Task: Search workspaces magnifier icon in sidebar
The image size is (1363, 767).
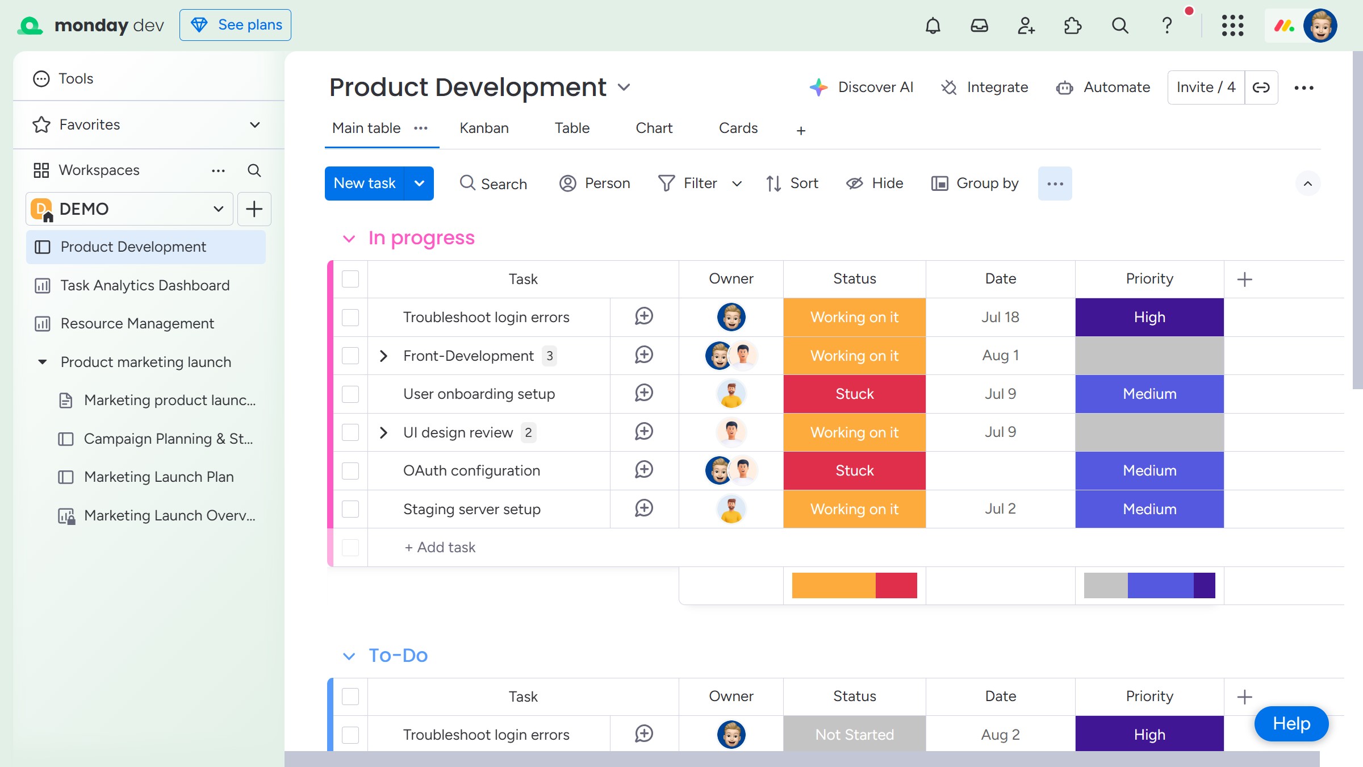Action: click(254, 170)
